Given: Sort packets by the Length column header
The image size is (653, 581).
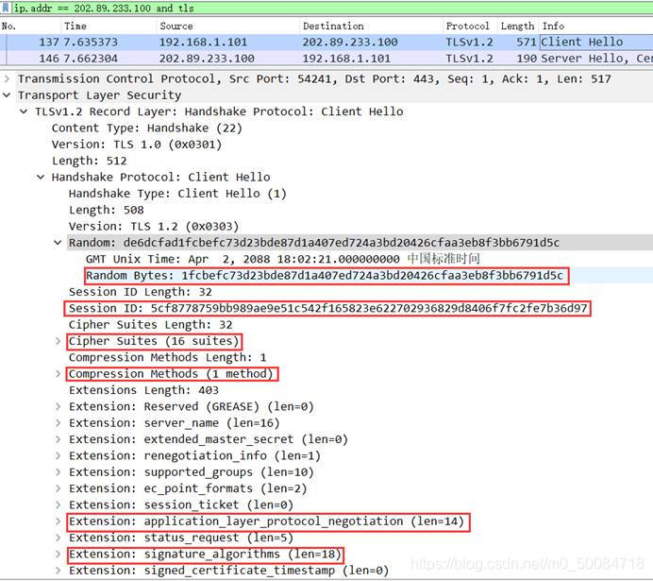Looking at the screenshot, I should pyautogui.click(x=518, y=26).
